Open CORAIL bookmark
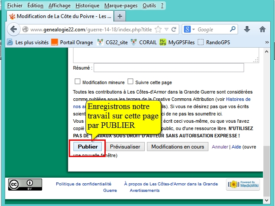275x206 pixels. click(144, 42)
